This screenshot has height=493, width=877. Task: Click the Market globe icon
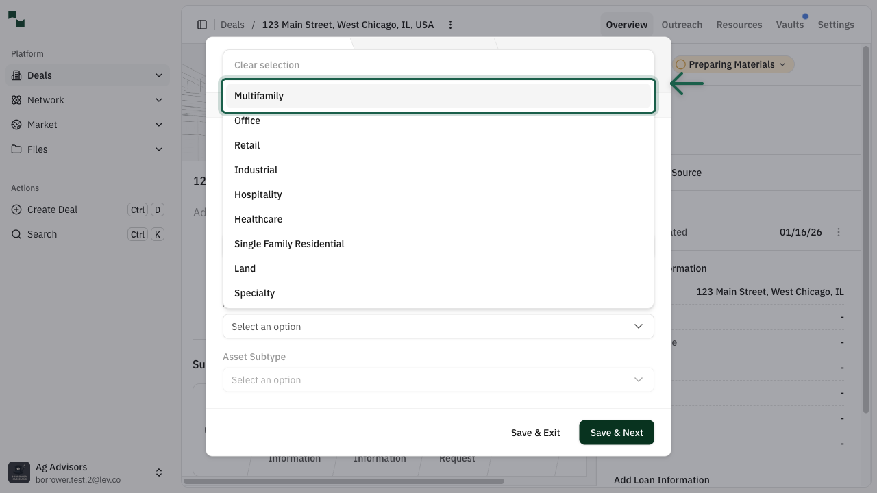[x=16, y=125]
